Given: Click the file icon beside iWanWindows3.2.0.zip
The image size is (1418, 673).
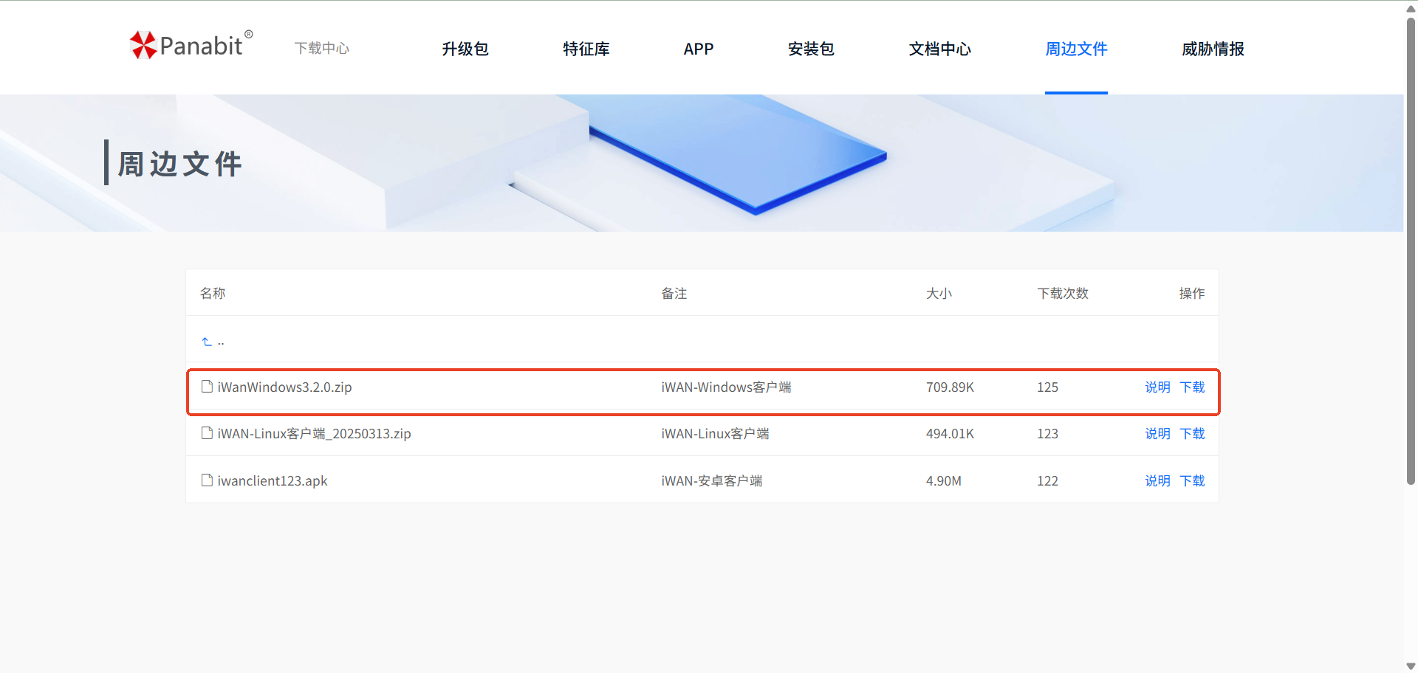Looking at the screenshot, I should point(207,387).
